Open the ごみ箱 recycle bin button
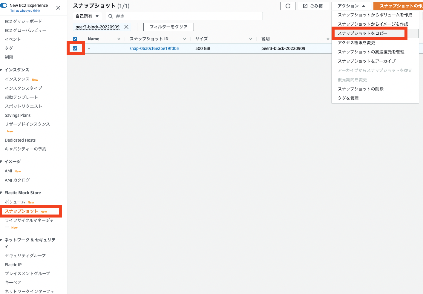The height and width of the screenshot is (294, 423). pyautogui.click(x=313, y=6)
